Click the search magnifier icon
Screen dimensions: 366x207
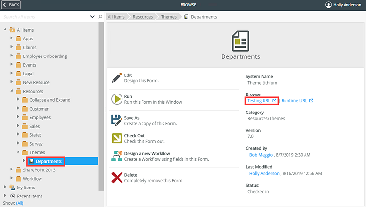101,17
